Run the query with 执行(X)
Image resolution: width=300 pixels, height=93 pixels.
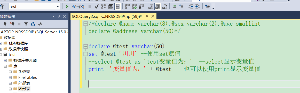(x=75, y=7)
